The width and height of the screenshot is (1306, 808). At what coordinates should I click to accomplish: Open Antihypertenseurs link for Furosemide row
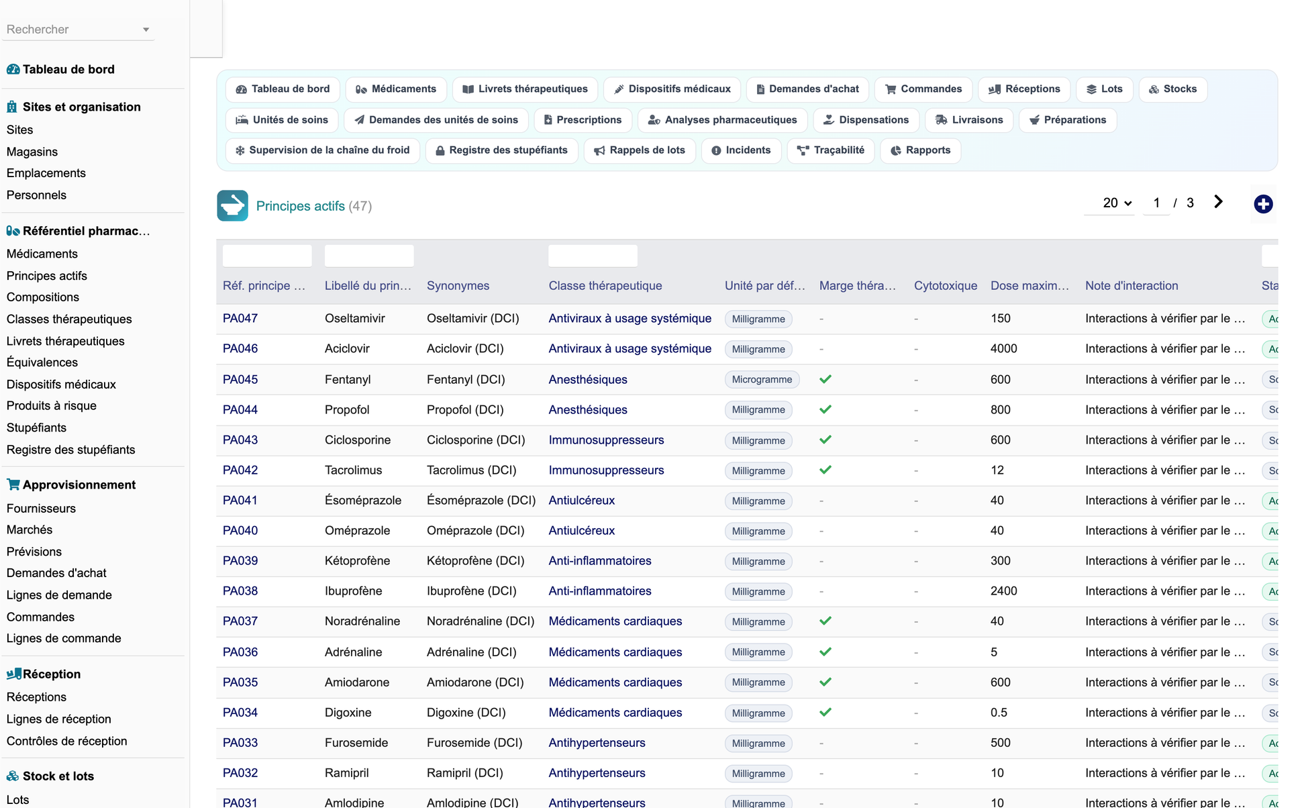(597, 743)
